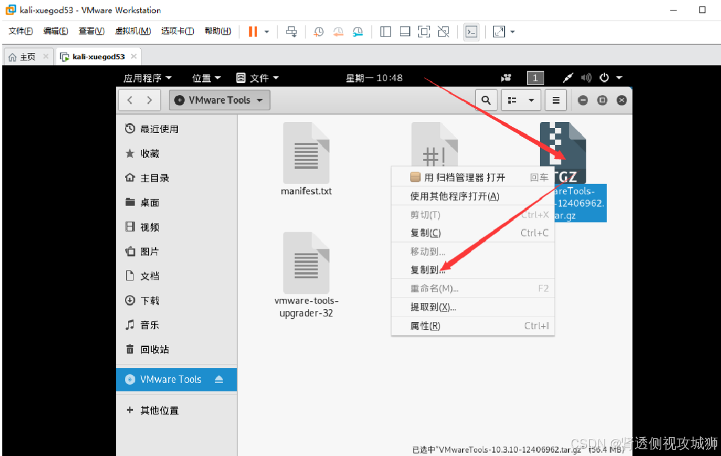Image resolution: width=721 pixels, height=456 pixels.
Task: Take a VM snapshot
Action: [x=318, y=31]
